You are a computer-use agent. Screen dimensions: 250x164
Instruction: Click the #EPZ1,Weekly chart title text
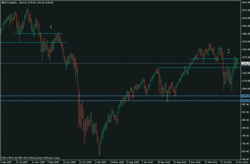9,3
